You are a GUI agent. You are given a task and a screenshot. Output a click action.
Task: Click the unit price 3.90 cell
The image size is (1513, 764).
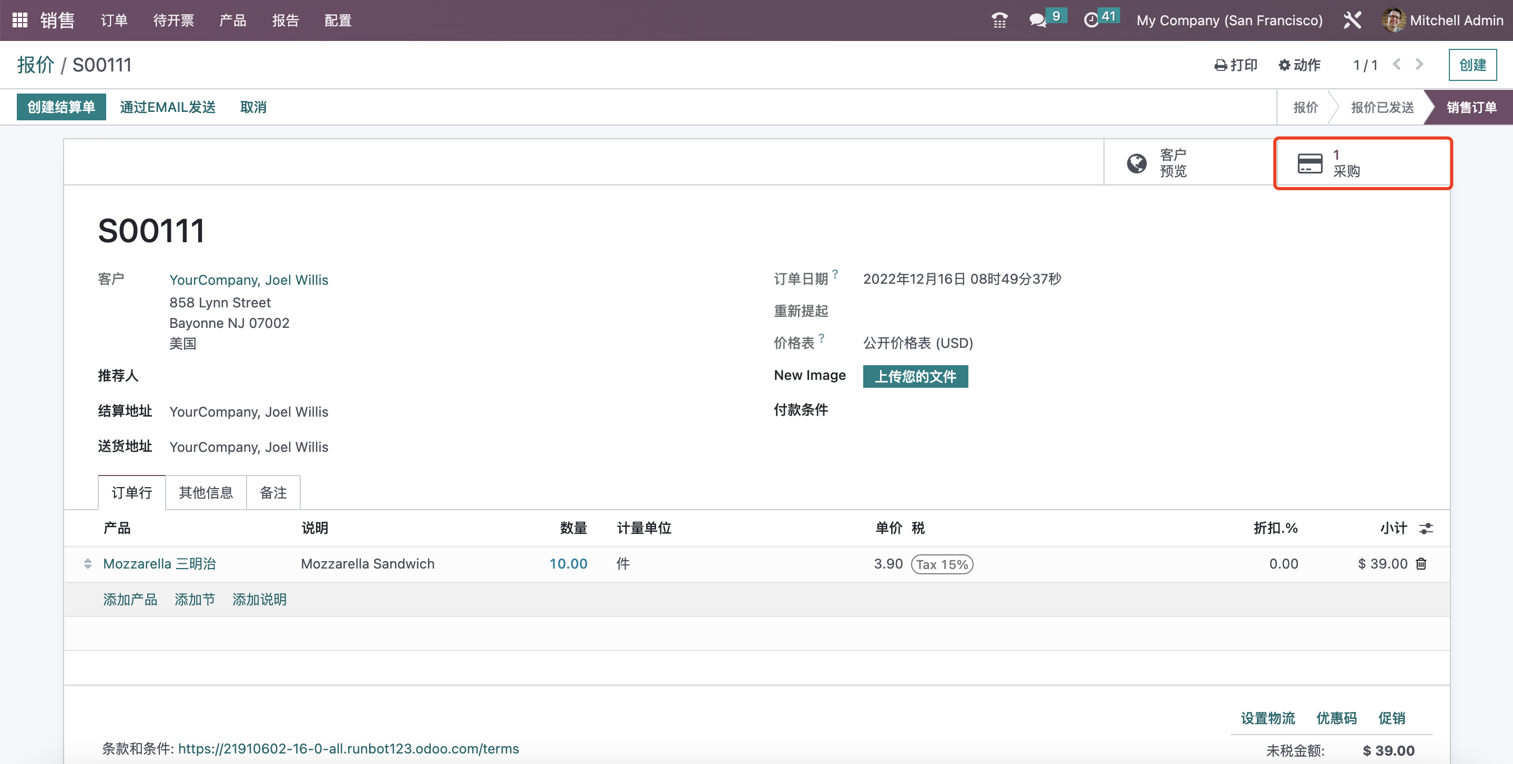pyautogui.click(x=888, y=564)
